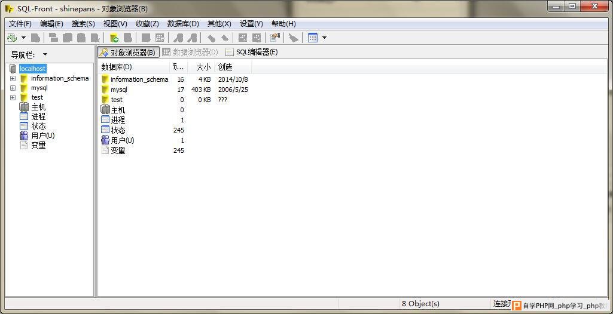Screen dimensions: 613x314
Task: Switch to 对象浏览器(B) tab
Action: (128, 53)
